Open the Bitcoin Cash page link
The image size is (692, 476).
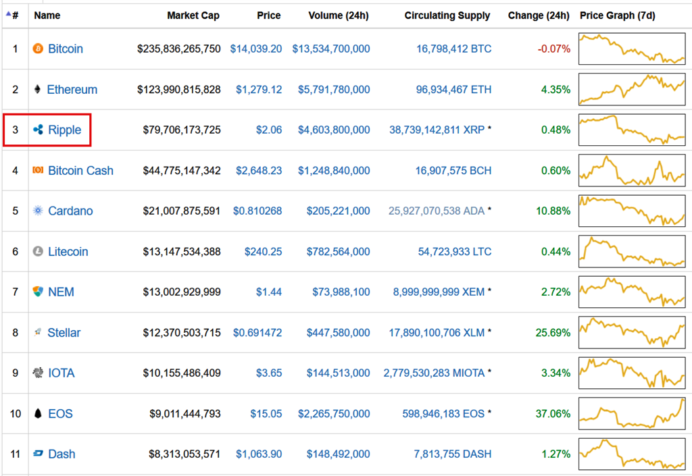click(81, 170)
